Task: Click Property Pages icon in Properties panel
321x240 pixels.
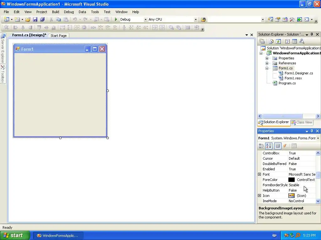Action: coord(294,146)
